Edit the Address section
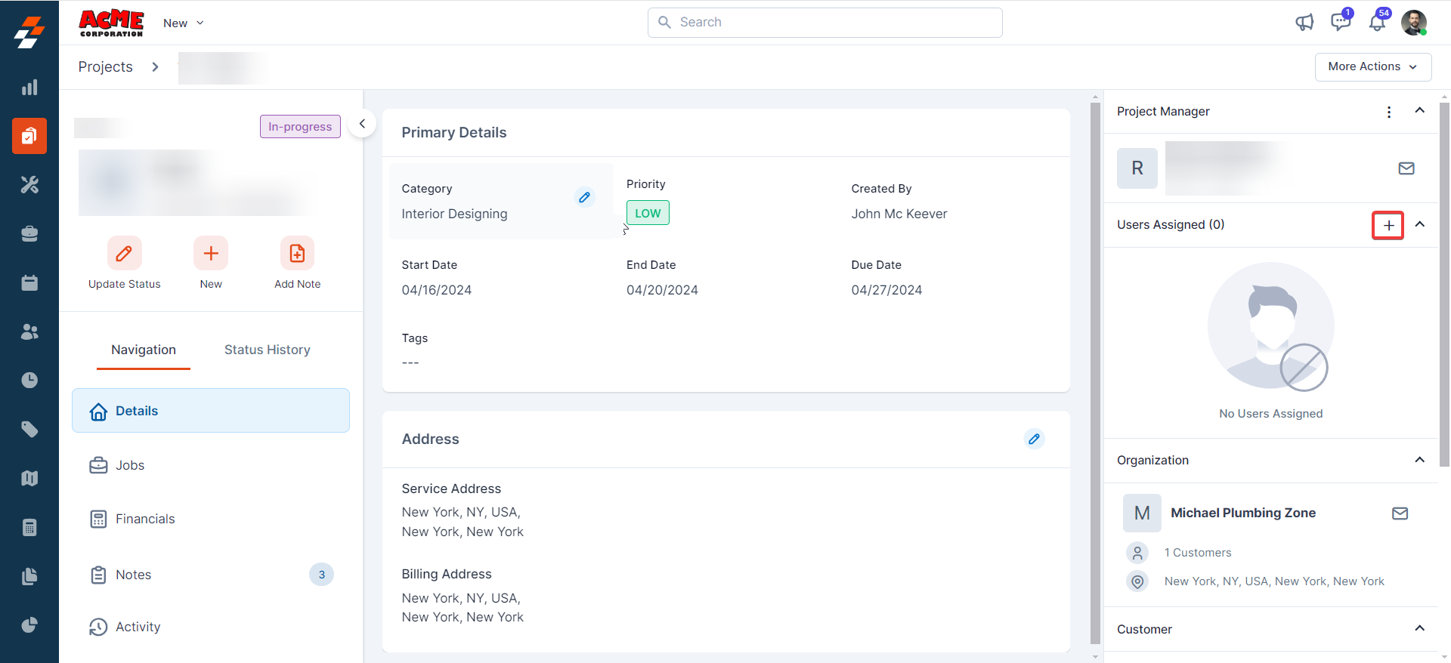Image resolution: width=1451 pixels, height=663 pixels. pyautogui.click(x=1034, y=439)
